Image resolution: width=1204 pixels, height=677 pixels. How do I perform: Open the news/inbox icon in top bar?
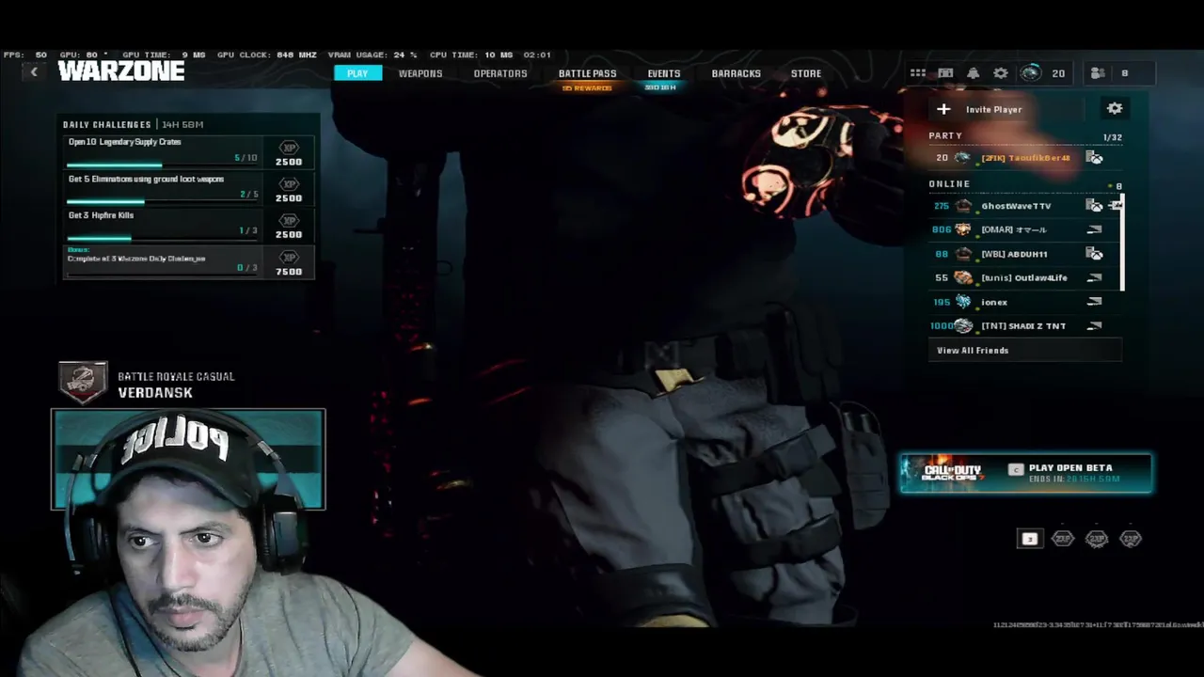point(945,73)
